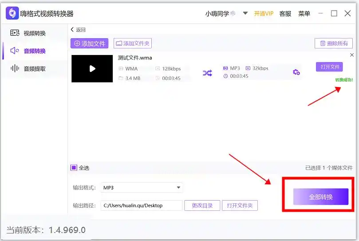Image resolution: width=359 pixels, height=241 pixels.
Task: Click the 嗨格式 app logo icon
Action: click(12, 13)
